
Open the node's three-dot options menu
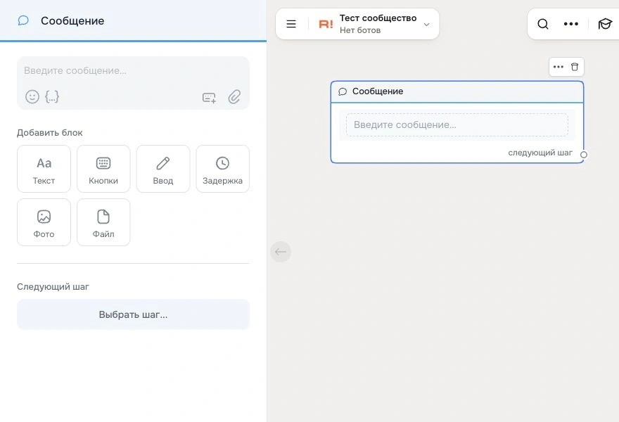pyautogui.click(x=559, y=67)
